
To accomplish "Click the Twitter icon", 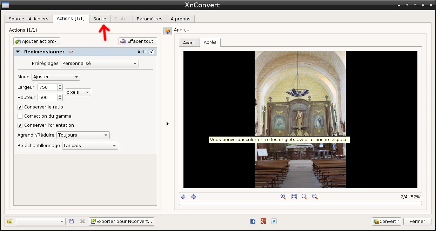I will point(274,221).
